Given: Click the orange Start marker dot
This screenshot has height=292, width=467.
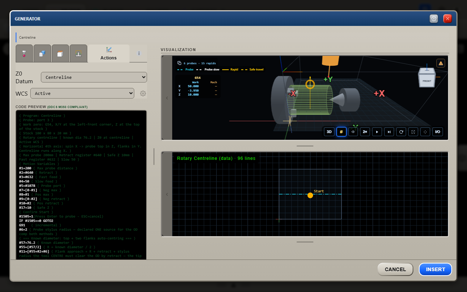Looking at the screenshot, I should [310, 195].
